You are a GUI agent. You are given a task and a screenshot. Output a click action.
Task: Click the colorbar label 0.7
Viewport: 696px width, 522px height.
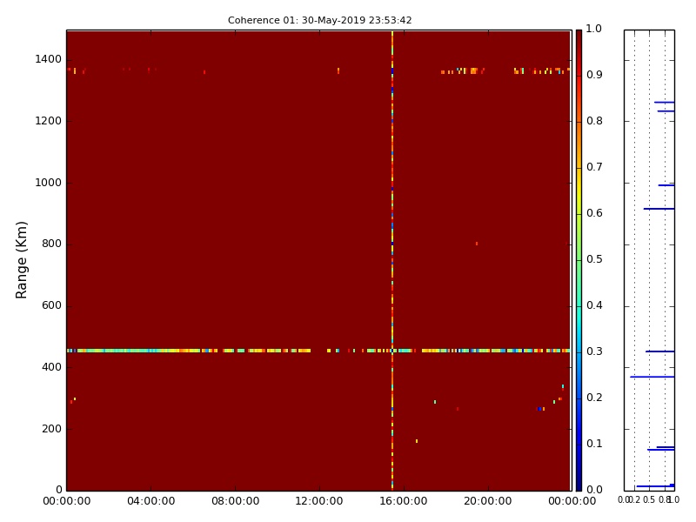594,167
